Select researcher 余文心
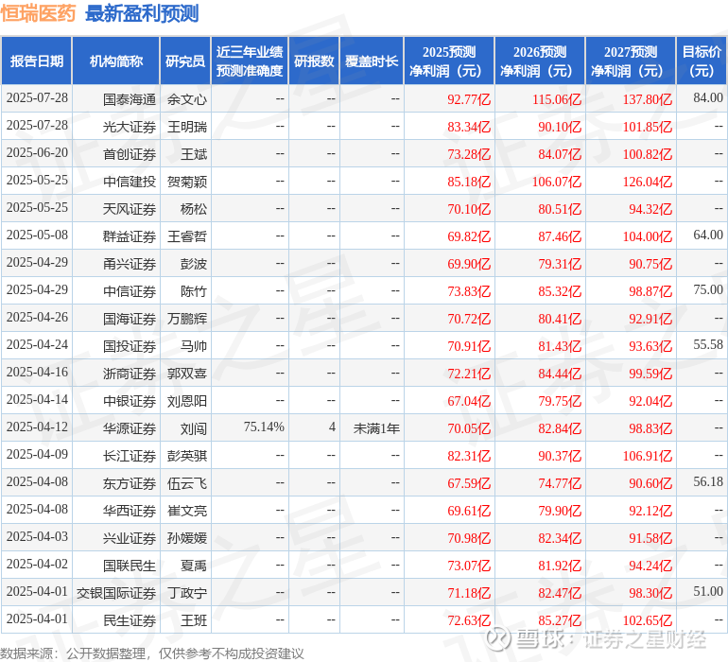 (187, 99)
